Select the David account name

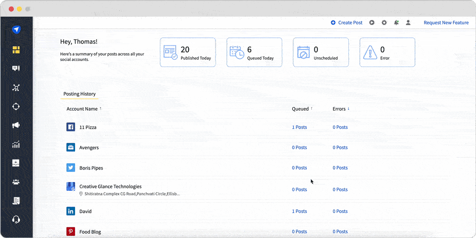[85, 211]
